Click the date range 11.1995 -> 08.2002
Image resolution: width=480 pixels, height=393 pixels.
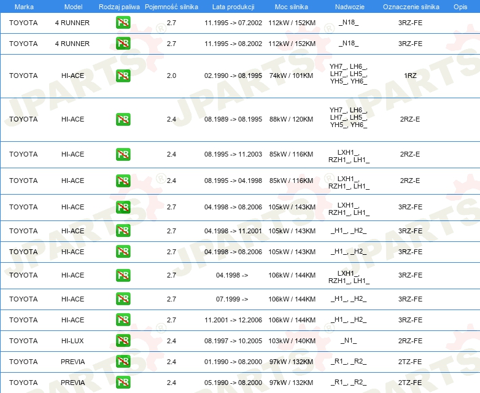(x=233, y=44)
